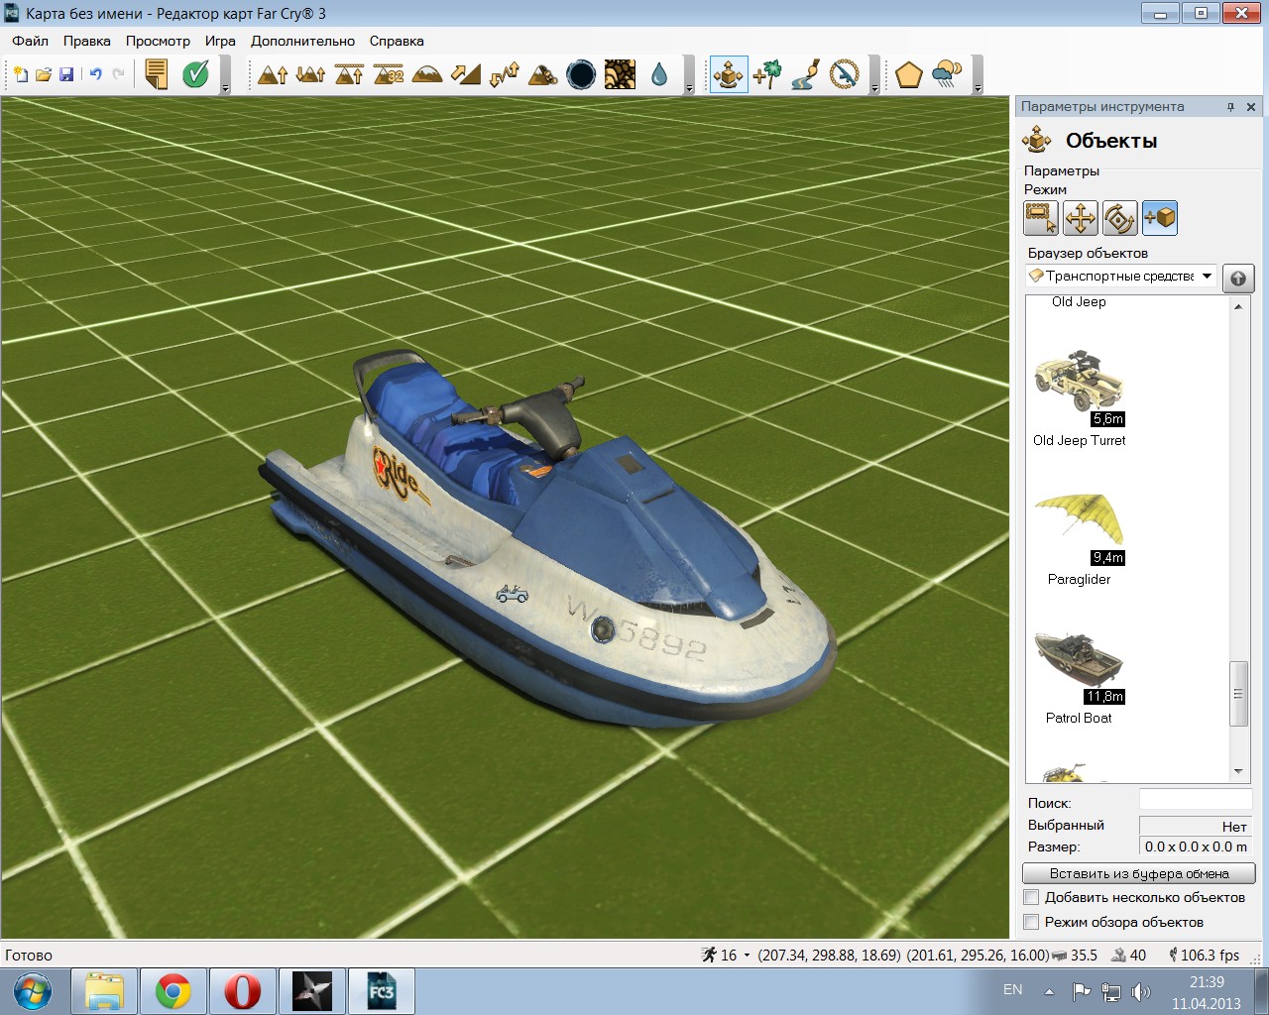The width and height of the screenshot is (1269, 1015).
Task: Open the Просмотр menu
Action: [x=158, y=41]
